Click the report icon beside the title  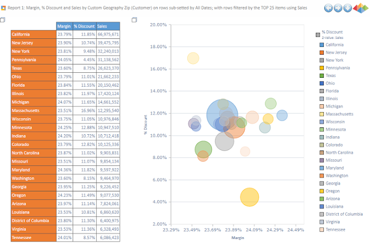click(x=3, y=8)
